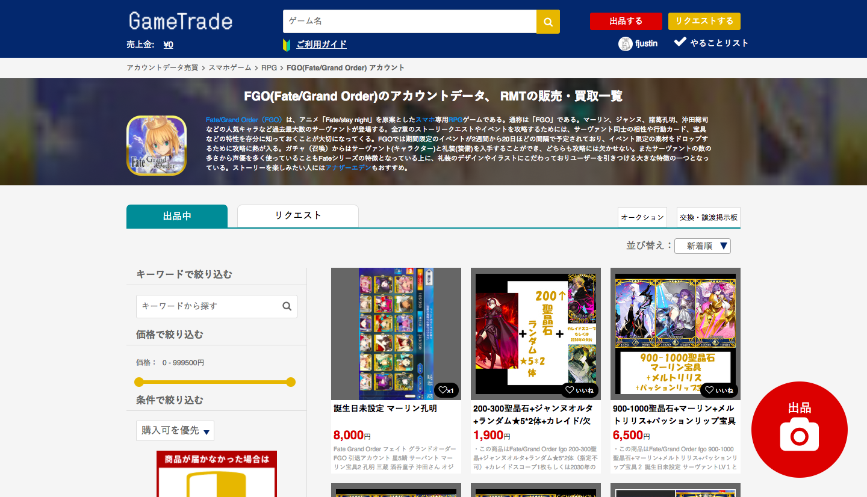Image resolution: width=867 pixels, height=497 pixels.
Task: Go to アカウントデータ売買 breadcrumb
Action: tap(162, 68)
